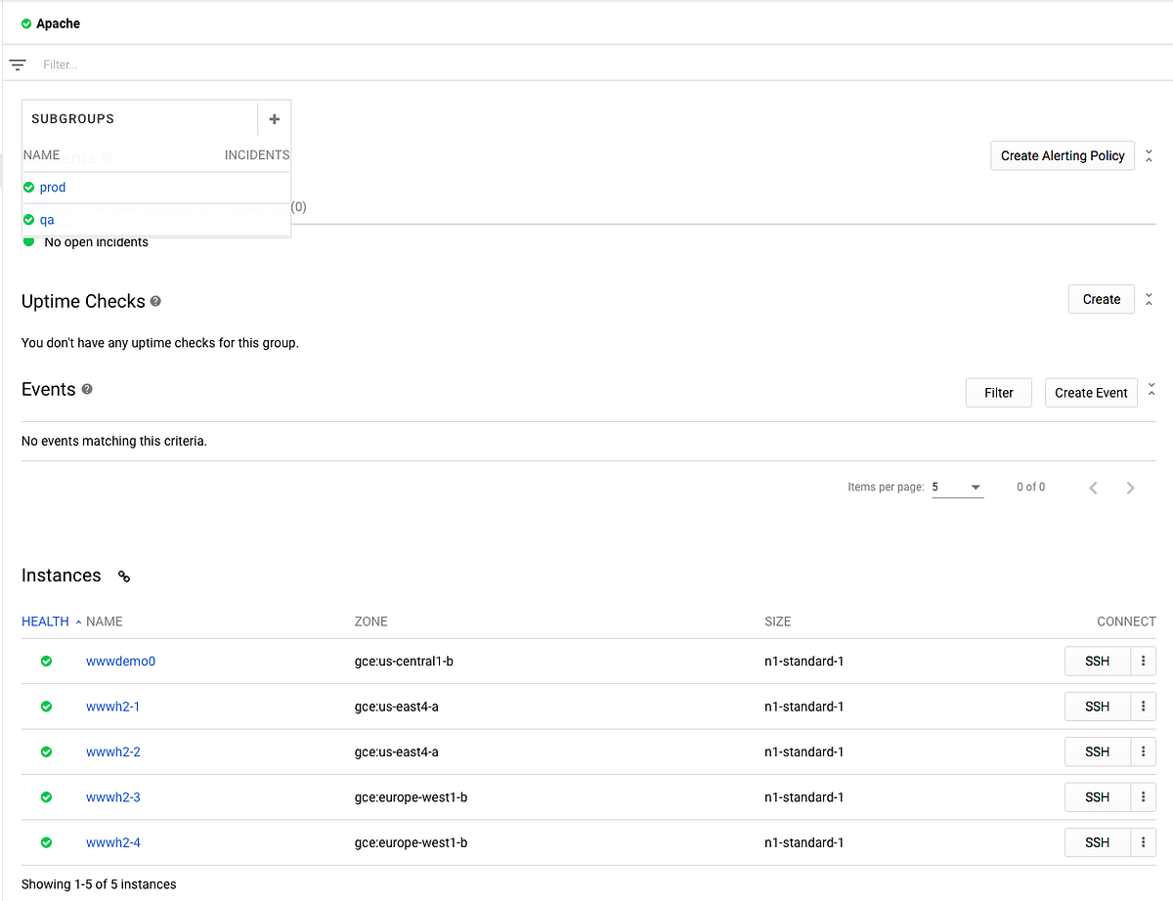Open the Items per page dropdown
Viewport: 1173px width, 901px height.
956,487
